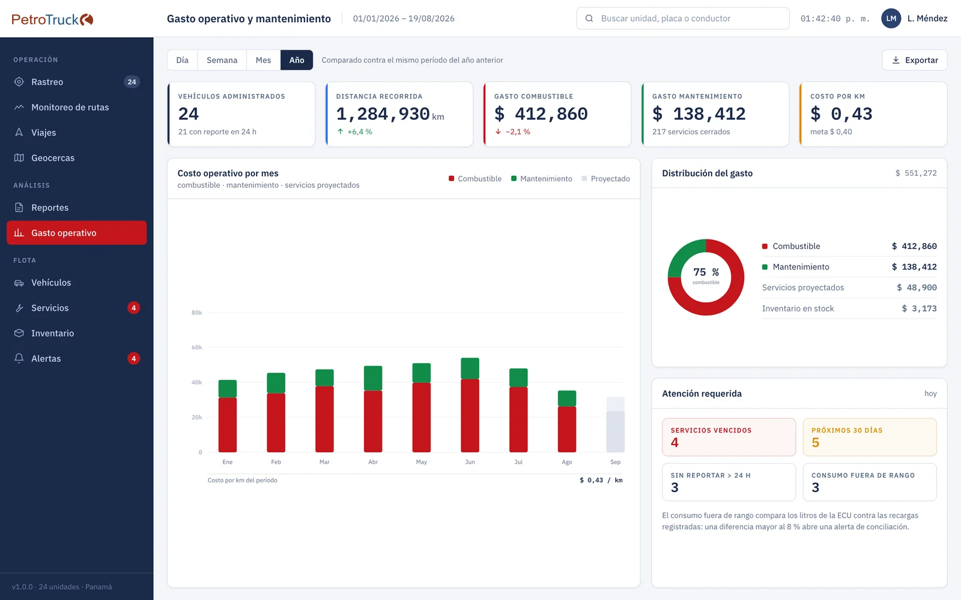Click the Viajes navigation icon
Screen dimensions: 961x600
coord(19,132)
